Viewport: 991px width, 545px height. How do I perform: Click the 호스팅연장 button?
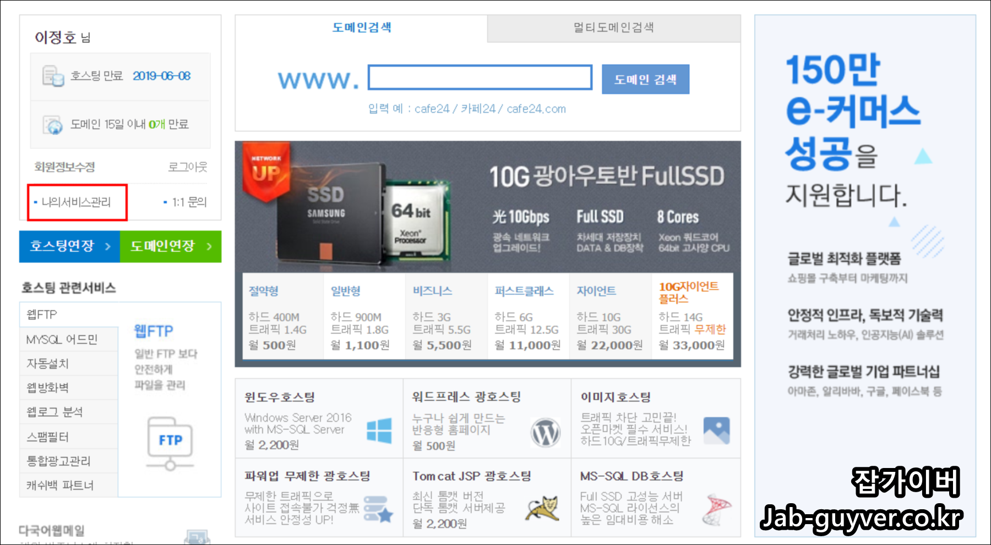pyautogui.click(x=69, y=246)
